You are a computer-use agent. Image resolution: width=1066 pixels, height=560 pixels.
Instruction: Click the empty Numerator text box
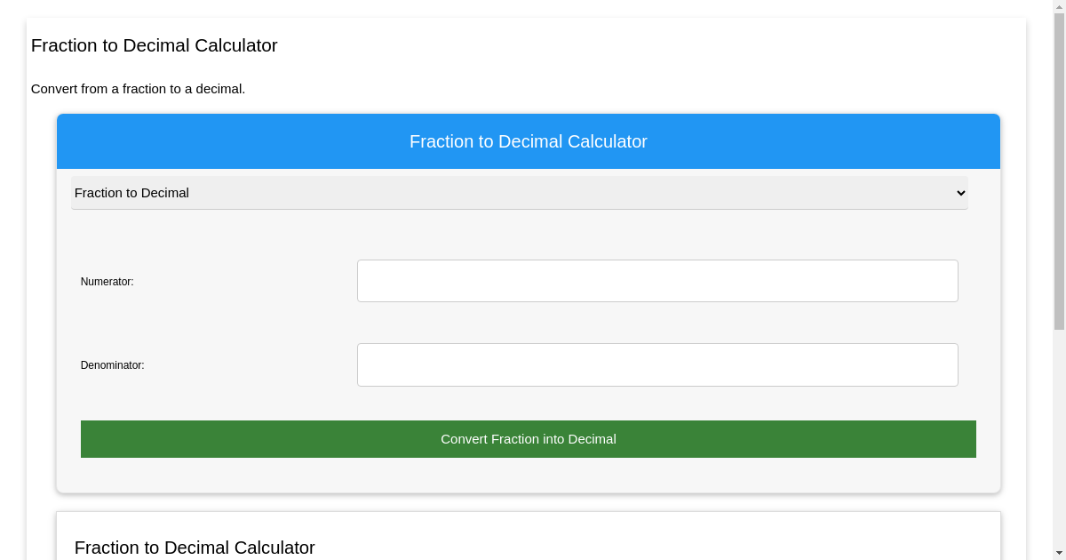click(x=657, y=280)
